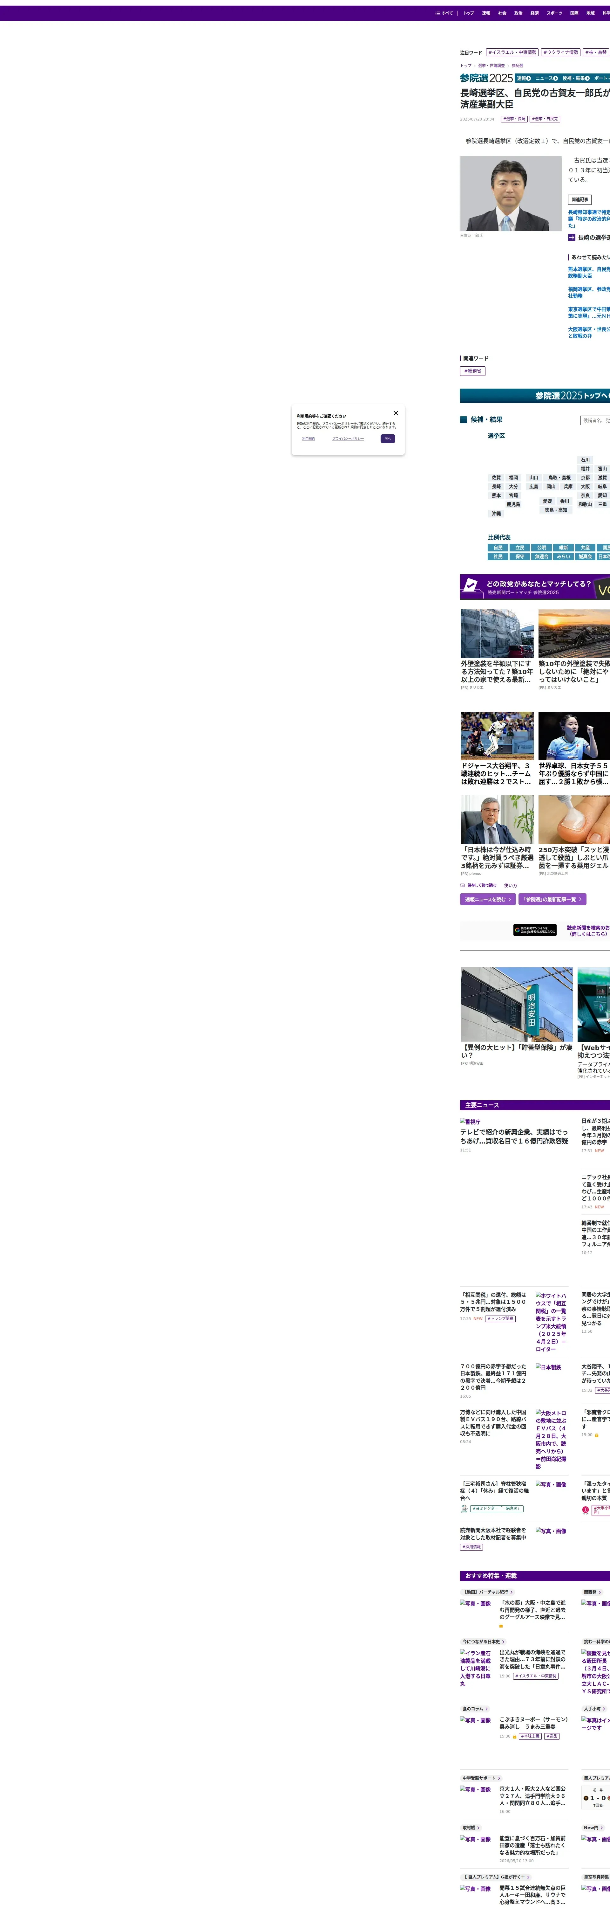Screen dimensions: 610x1908
Task: Select 鳥取・島根 on the 選挙区 map
Action: tap(560, 478)
